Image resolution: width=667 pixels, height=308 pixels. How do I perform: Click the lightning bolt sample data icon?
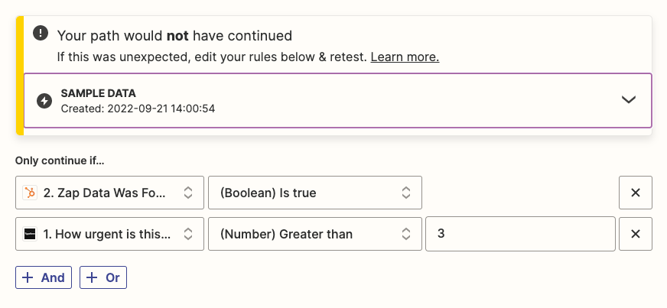(44, 101)
